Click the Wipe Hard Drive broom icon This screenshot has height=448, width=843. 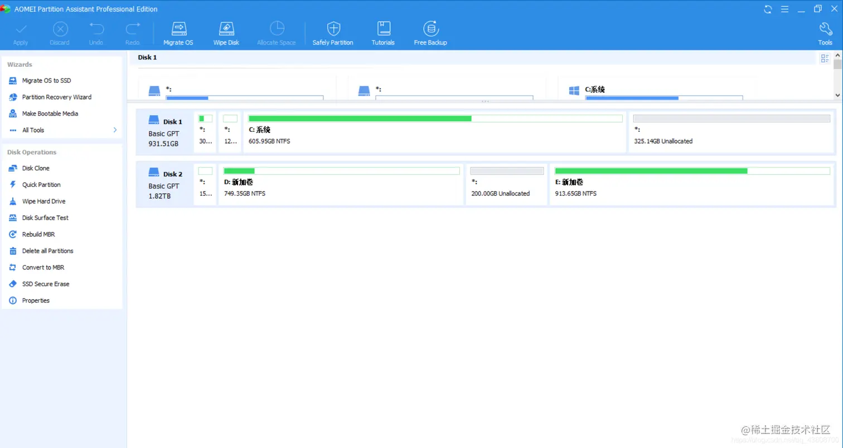point(13,201)
